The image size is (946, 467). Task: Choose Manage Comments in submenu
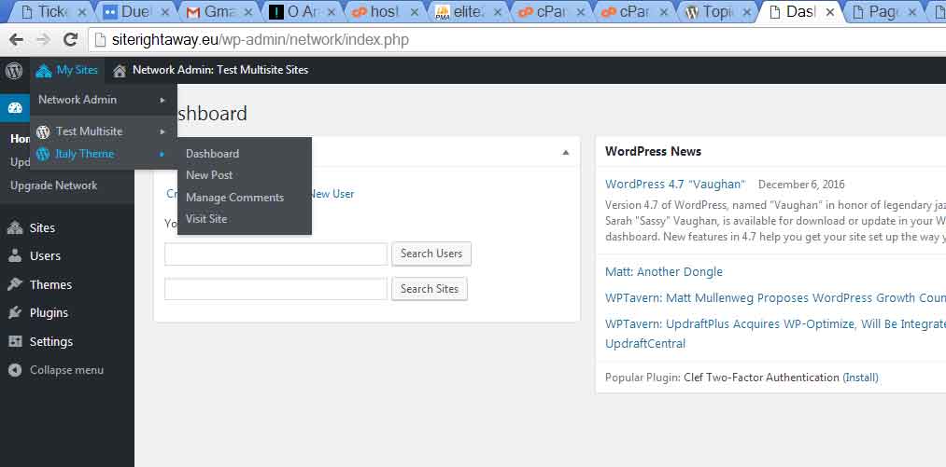tap(234, 198)
